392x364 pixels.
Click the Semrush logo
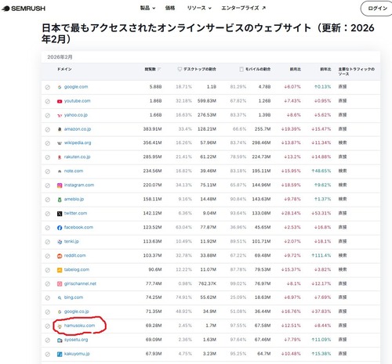pos(24,9)
